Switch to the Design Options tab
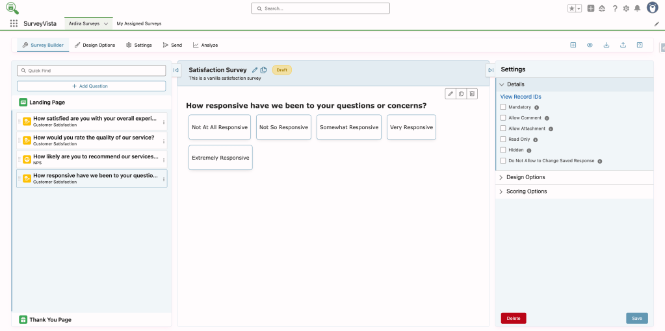Image resolution: width=665 pixels, height=331 pixels. [x=95, y=45]
